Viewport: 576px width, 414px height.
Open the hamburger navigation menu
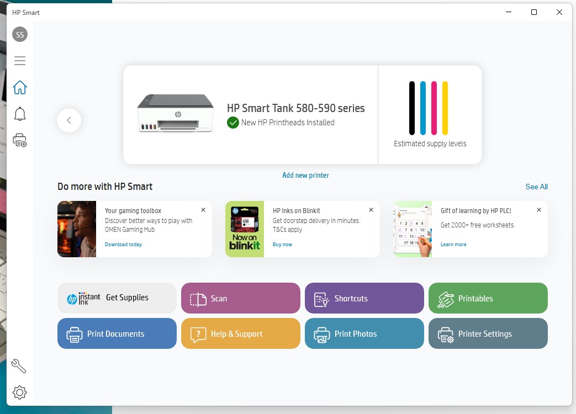point(20,61)
